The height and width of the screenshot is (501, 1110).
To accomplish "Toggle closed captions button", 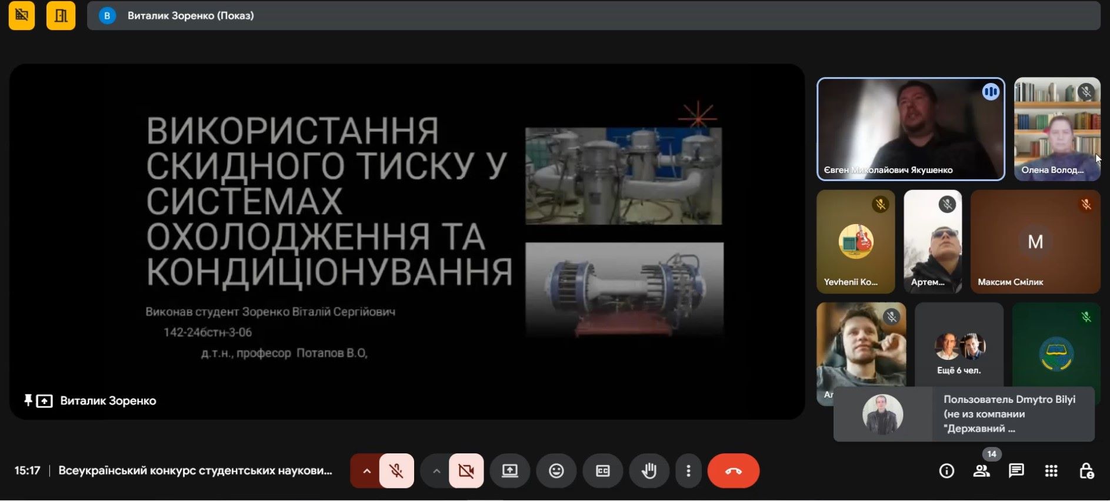I will click(602, 471).
